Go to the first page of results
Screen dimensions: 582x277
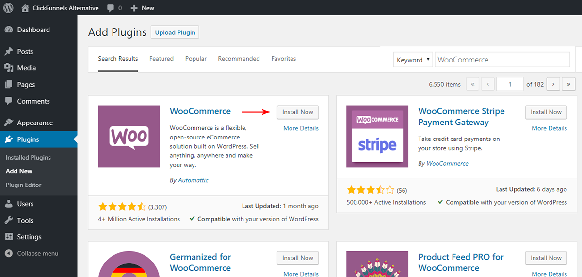tap(472, 84)
